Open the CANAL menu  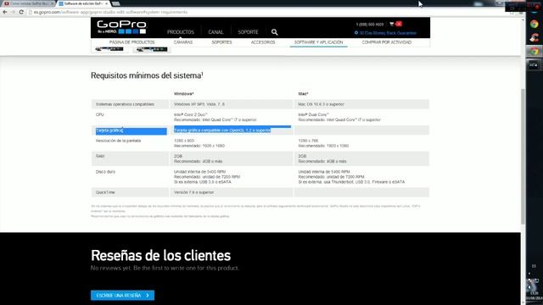click(216, 32)
